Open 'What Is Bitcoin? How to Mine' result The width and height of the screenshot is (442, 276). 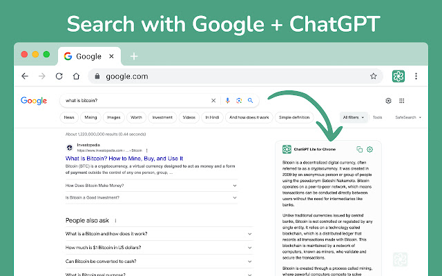coord(124,159)
